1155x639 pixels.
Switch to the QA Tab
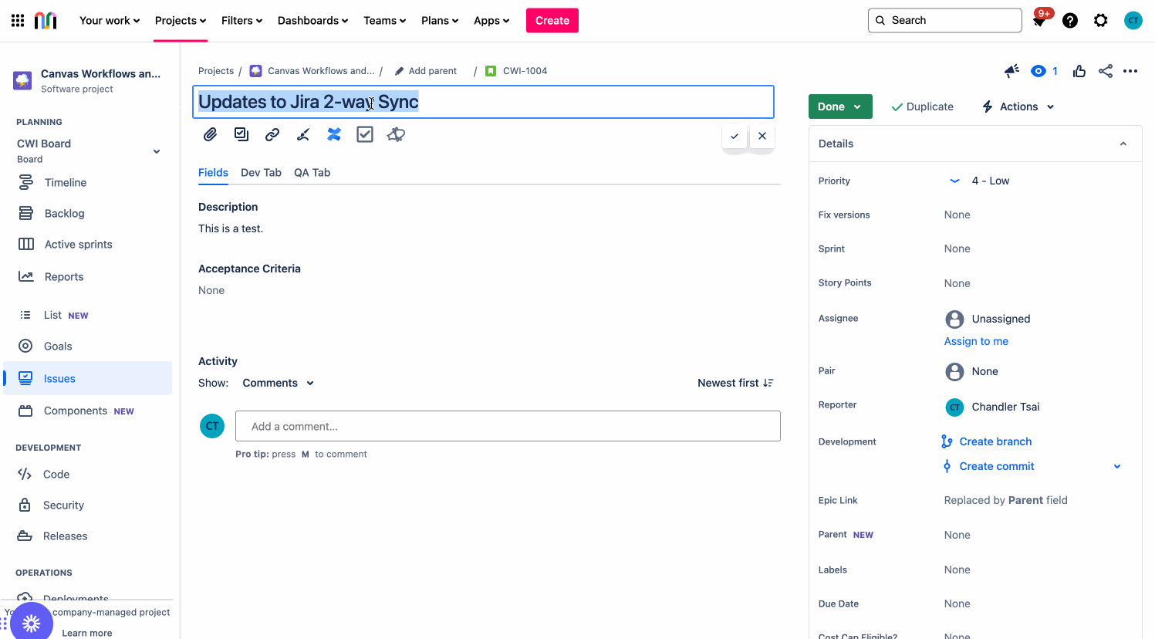pyautogui.click(x=312, y=173)
